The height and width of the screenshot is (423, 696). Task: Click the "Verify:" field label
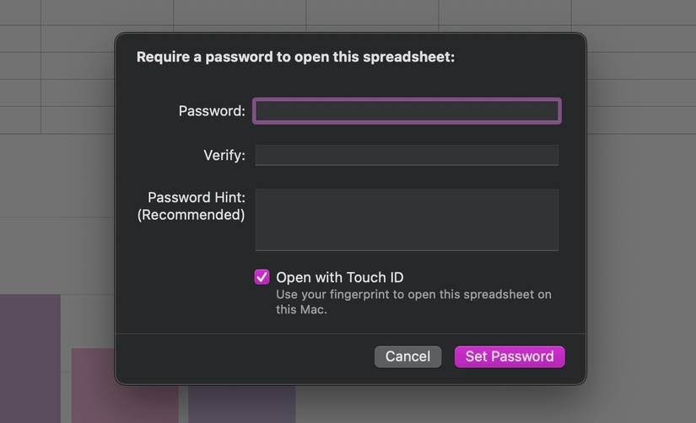[224, 155]
